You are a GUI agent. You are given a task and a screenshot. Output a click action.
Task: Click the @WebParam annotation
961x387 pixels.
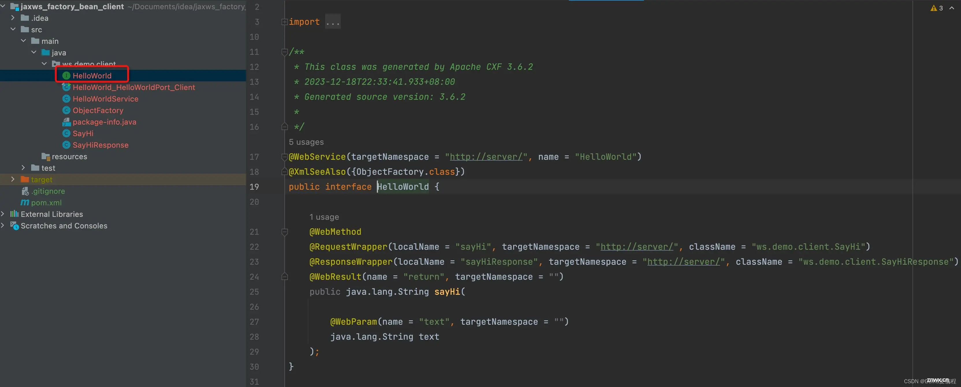coord(353,322)
